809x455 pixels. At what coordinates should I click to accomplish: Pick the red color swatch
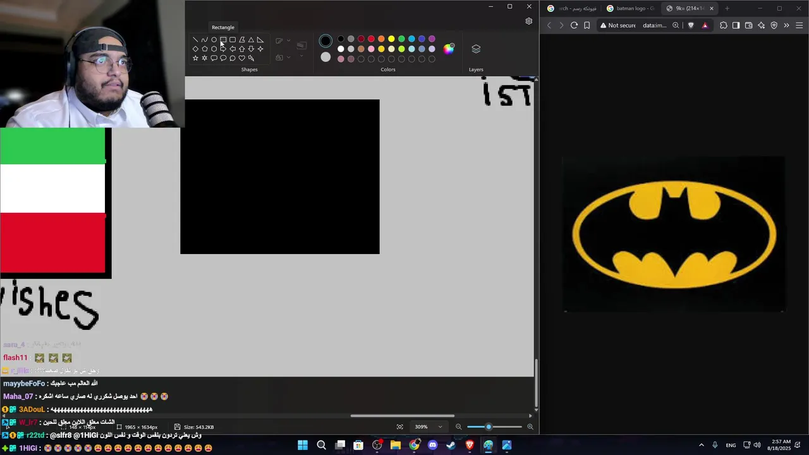[x=371, y=39]
